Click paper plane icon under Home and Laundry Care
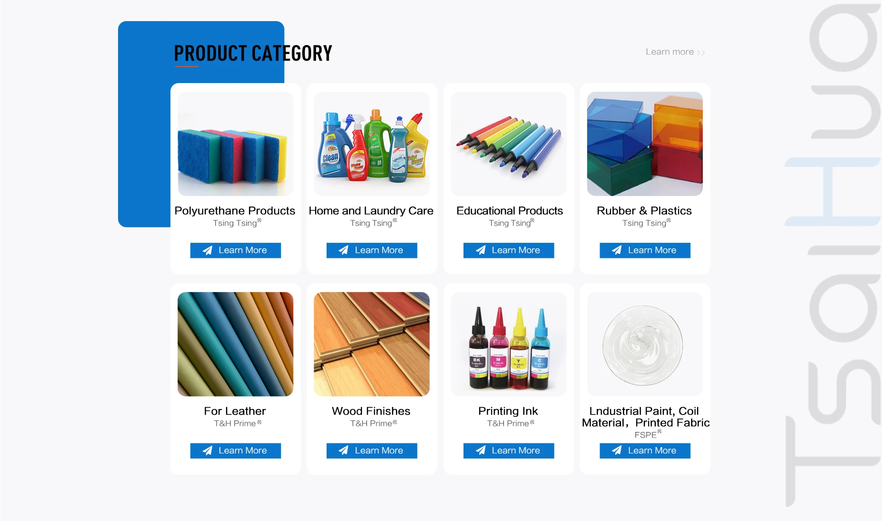Screen dimensions: 882x521 click(344, 250)
